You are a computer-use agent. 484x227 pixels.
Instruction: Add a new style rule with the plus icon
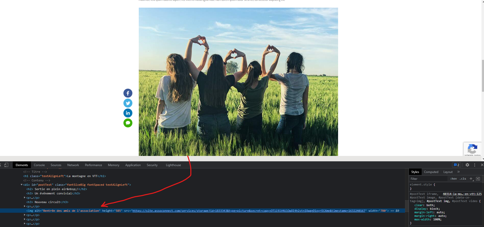pos(471,179)
